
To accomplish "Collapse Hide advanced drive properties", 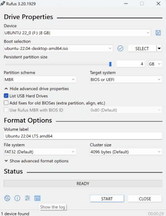I will click(x=37, y=89).
